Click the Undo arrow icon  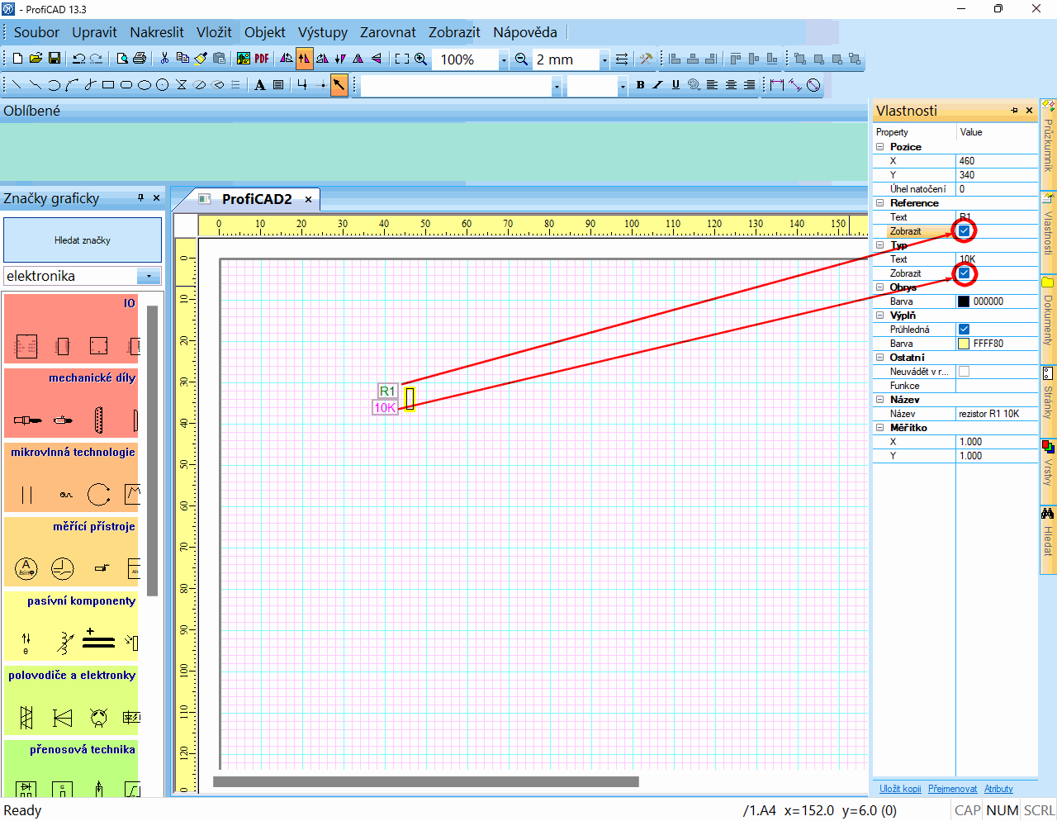tap(78, 59)
